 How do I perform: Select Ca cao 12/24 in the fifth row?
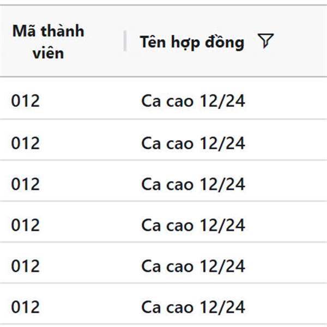(x=193, y=266)
